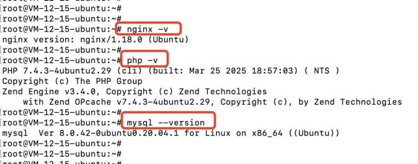Click the highlighted php -v command
The width and height of the screenshot is (418, 164).
142,60
